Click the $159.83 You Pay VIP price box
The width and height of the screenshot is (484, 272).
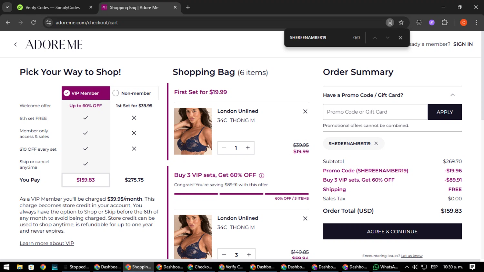click(x=86, y=180)
